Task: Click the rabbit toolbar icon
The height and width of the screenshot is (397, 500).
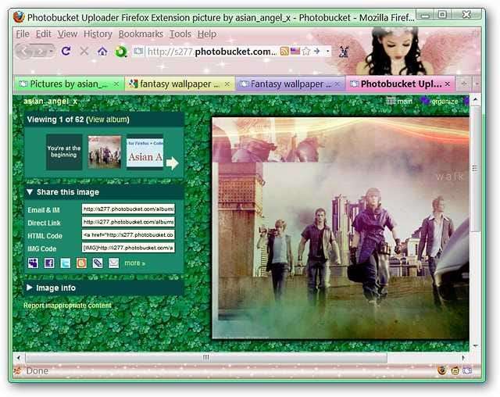Action: (344, 52)
